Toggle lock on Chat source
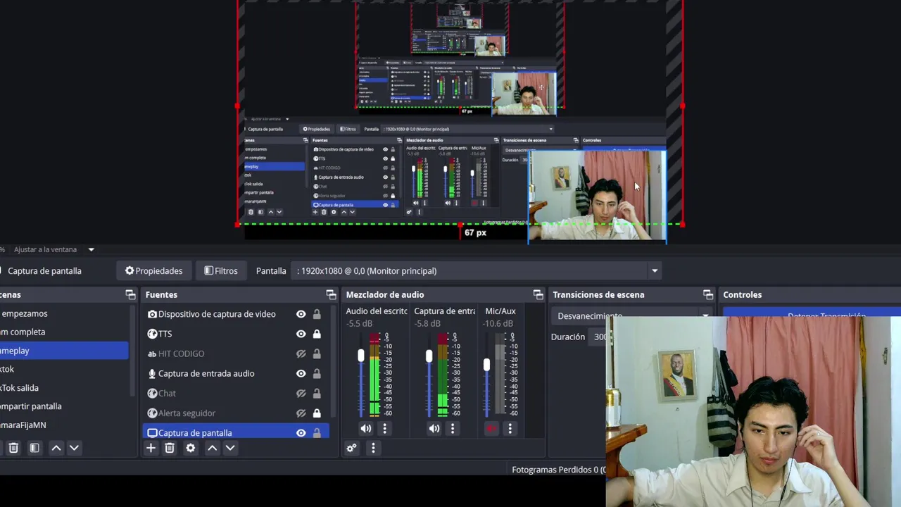Screen dimensions: 901x507 [x=317, y=393]
